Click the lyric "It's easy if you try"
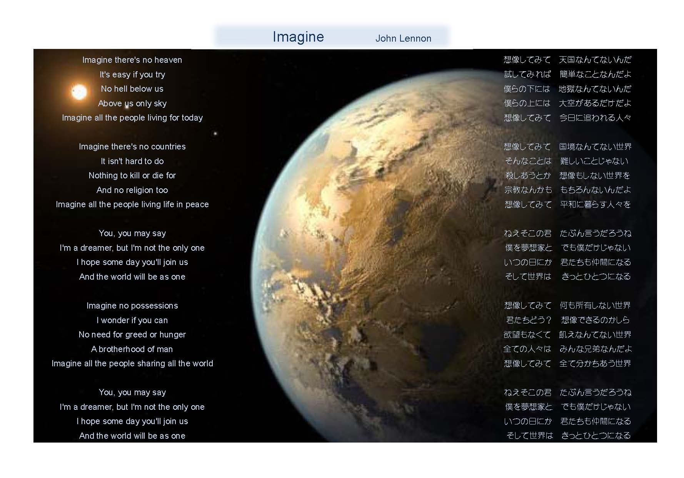The width and height of the screenshot is (684, 478). tap(132, 74)
